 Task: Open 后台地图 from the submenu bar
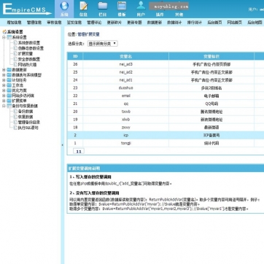pyautogui.click(x=255, y=23)
